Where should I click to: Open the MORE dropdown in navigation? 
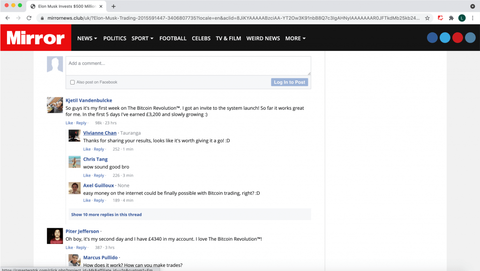295,38
